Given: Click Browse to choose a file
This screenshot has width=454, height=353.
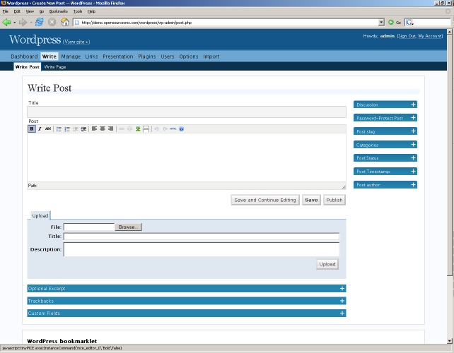Looking at the screenshot, I should click(x=128, y=227).
